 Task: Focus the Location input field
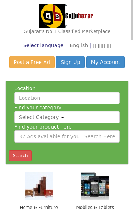click(x=67, y=98)
